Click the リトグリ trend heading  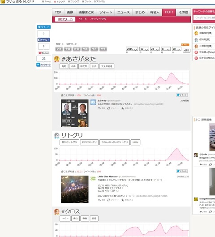click(x=72, y=135)
